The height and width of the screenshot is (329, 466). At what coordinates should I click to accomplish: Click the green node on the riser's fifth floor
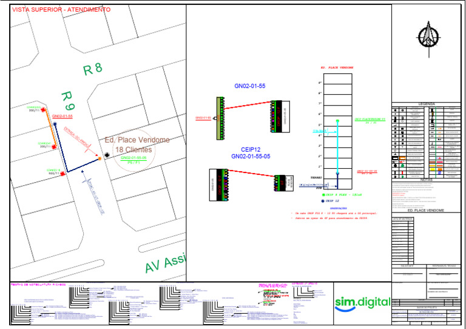coord(337,121)
